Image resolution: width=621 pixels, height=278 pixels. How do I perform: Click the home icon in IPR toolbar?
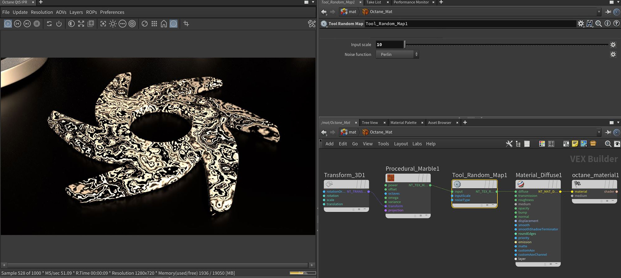(164, 24)
